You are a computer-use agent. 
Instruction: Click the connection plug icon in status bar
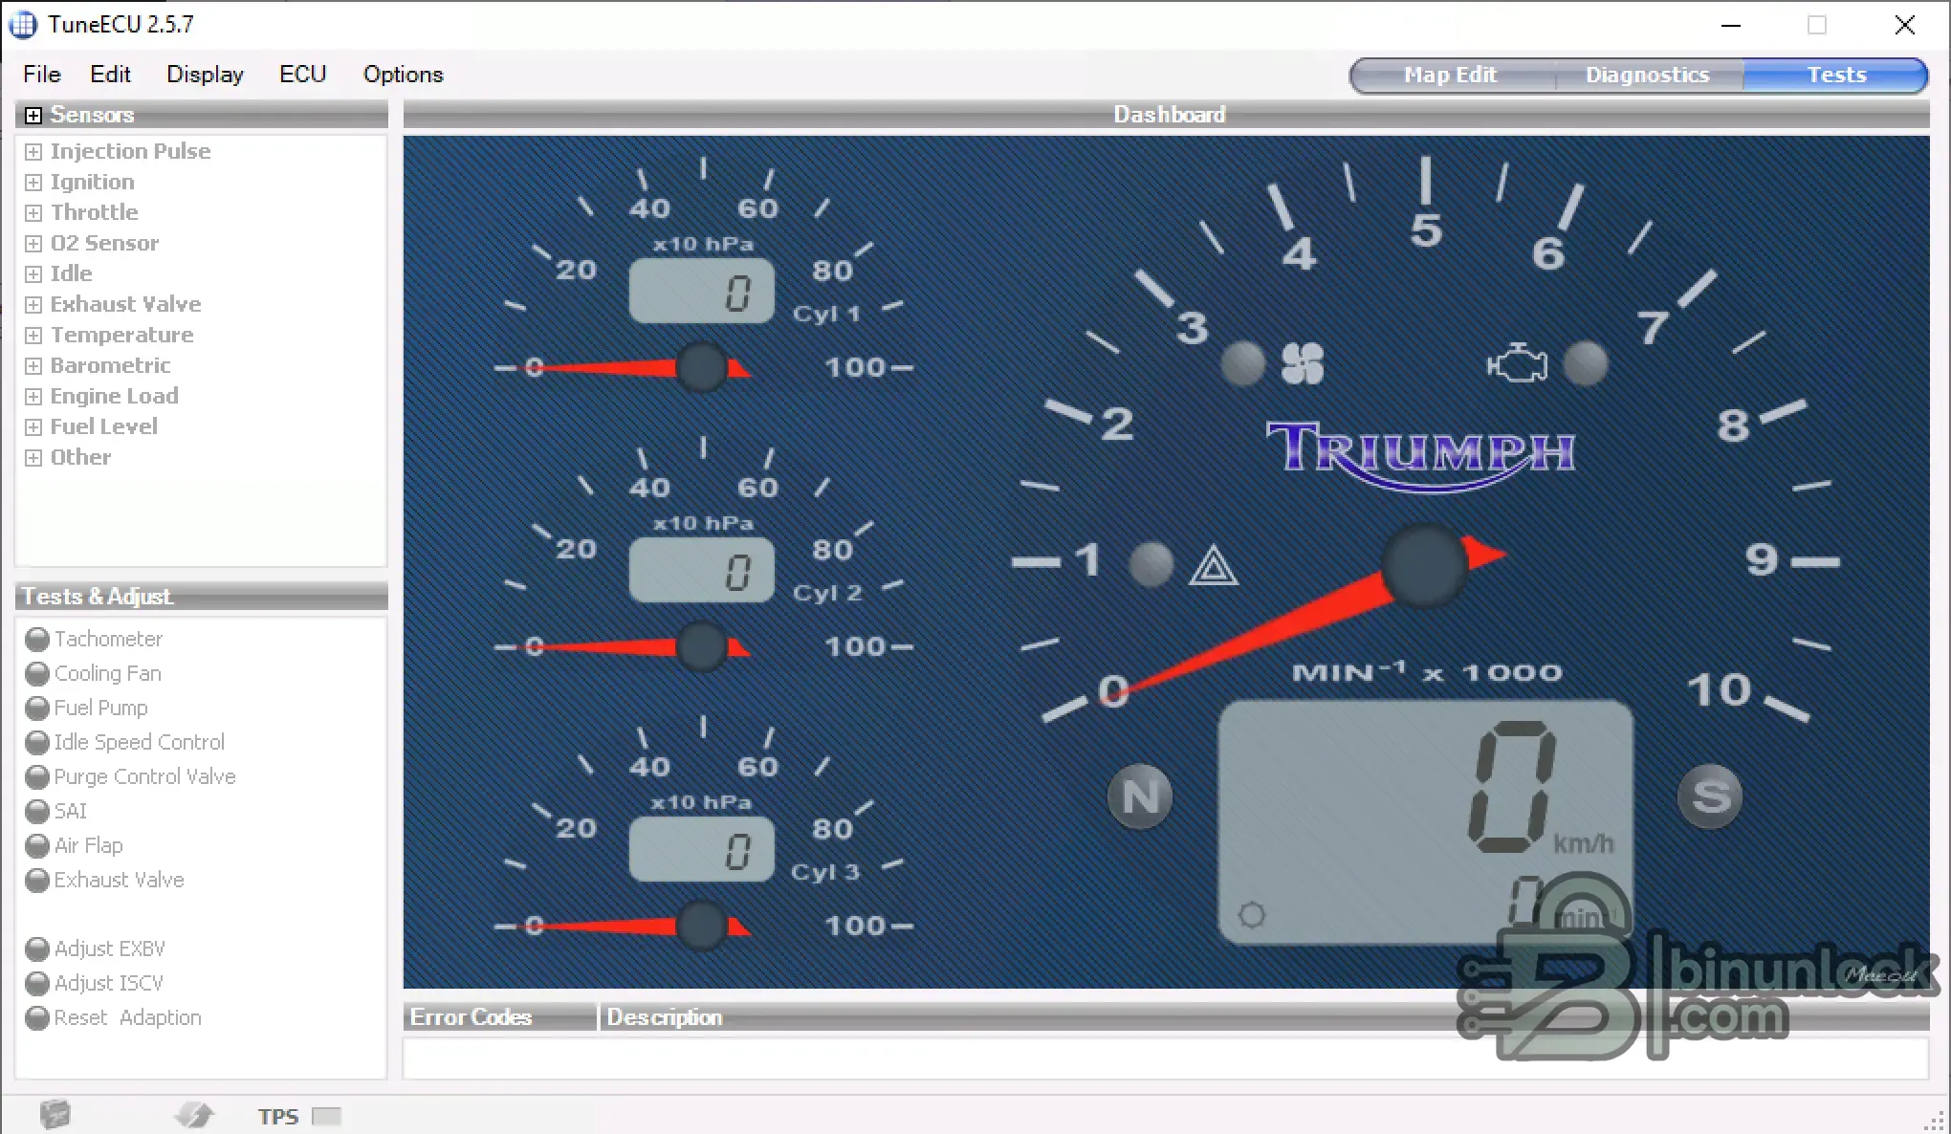194,1115
